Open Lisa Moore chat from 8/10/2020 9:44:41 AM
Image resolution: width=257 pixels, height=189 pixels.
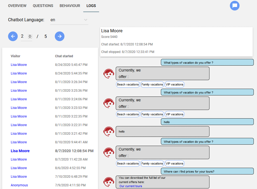pyautogui.click(x=19, y=142)
